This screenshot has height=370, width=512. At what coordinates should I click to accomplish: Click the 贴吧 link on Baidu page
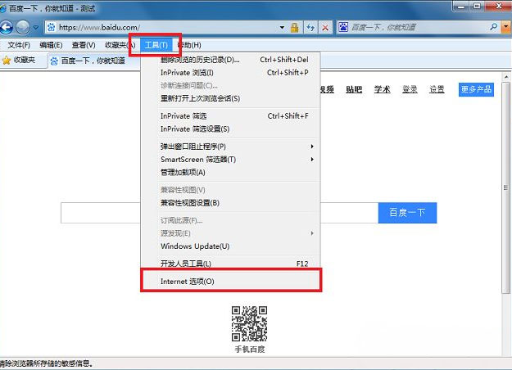pyautogui.click(x=354, y=89)
